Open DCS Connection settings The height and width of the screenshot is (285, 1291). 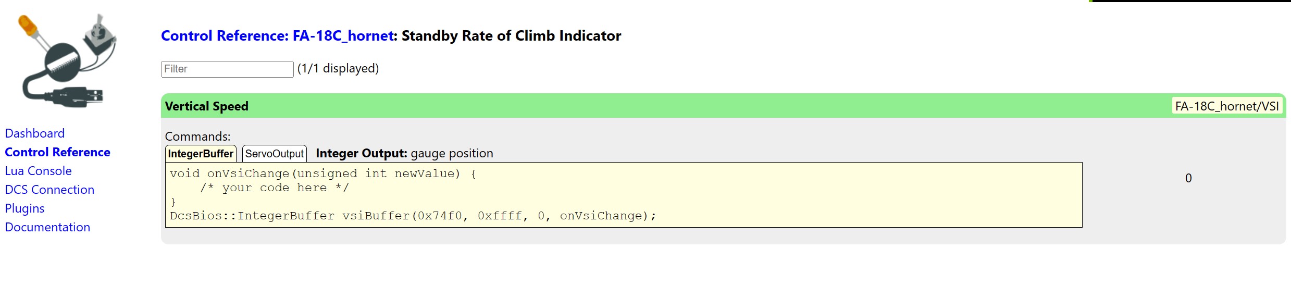[49, 190]
